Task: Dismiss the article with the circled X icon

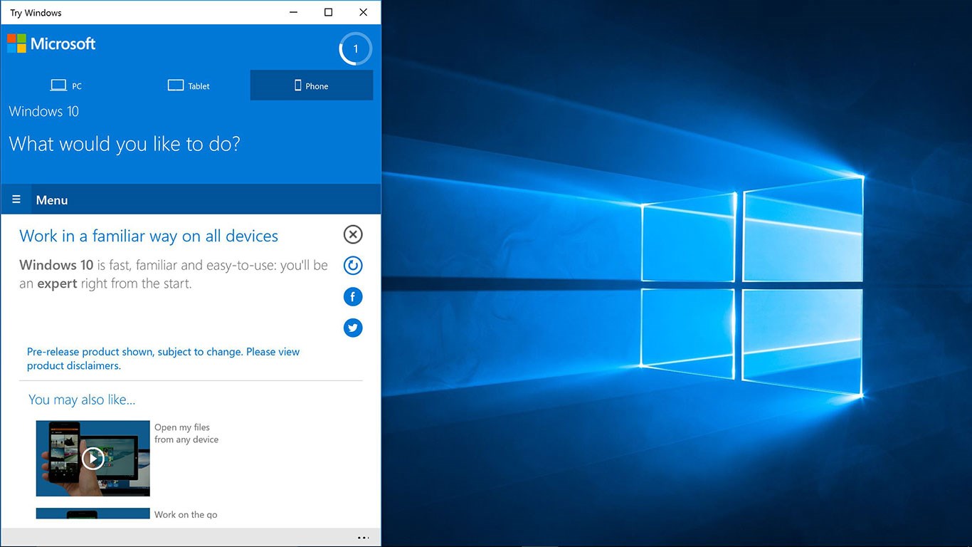Action: pyautogui.click(x=353, y=234)
